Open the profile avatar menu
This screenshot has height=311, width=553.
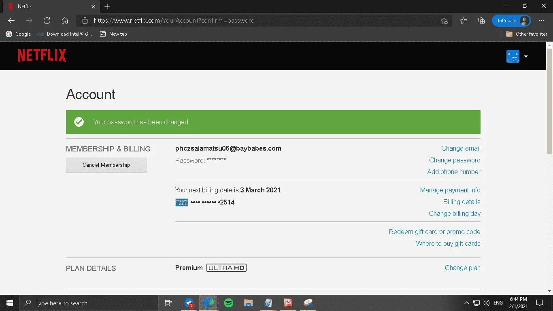click(x=513, y=56)
